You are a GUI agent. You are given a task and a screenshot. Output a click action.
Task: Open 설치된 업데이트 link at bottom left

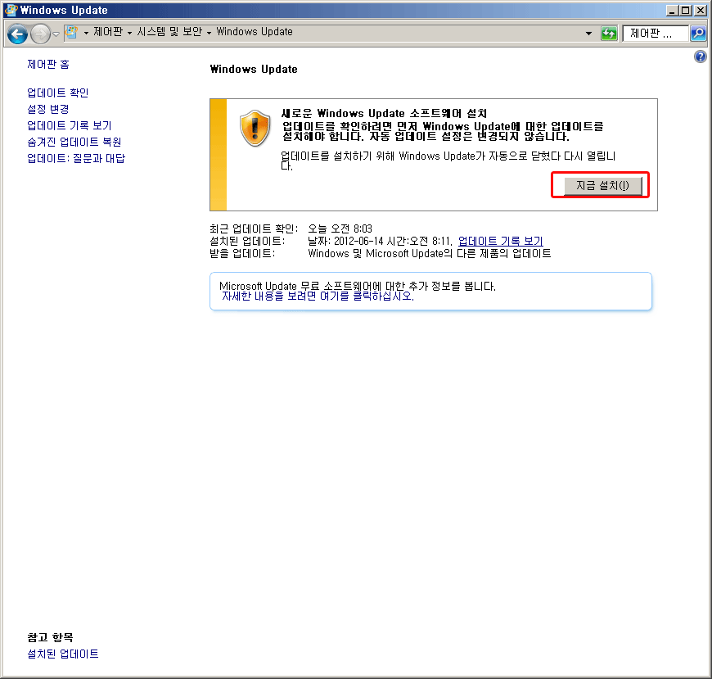pyautogui.click(x=63, y=654)
